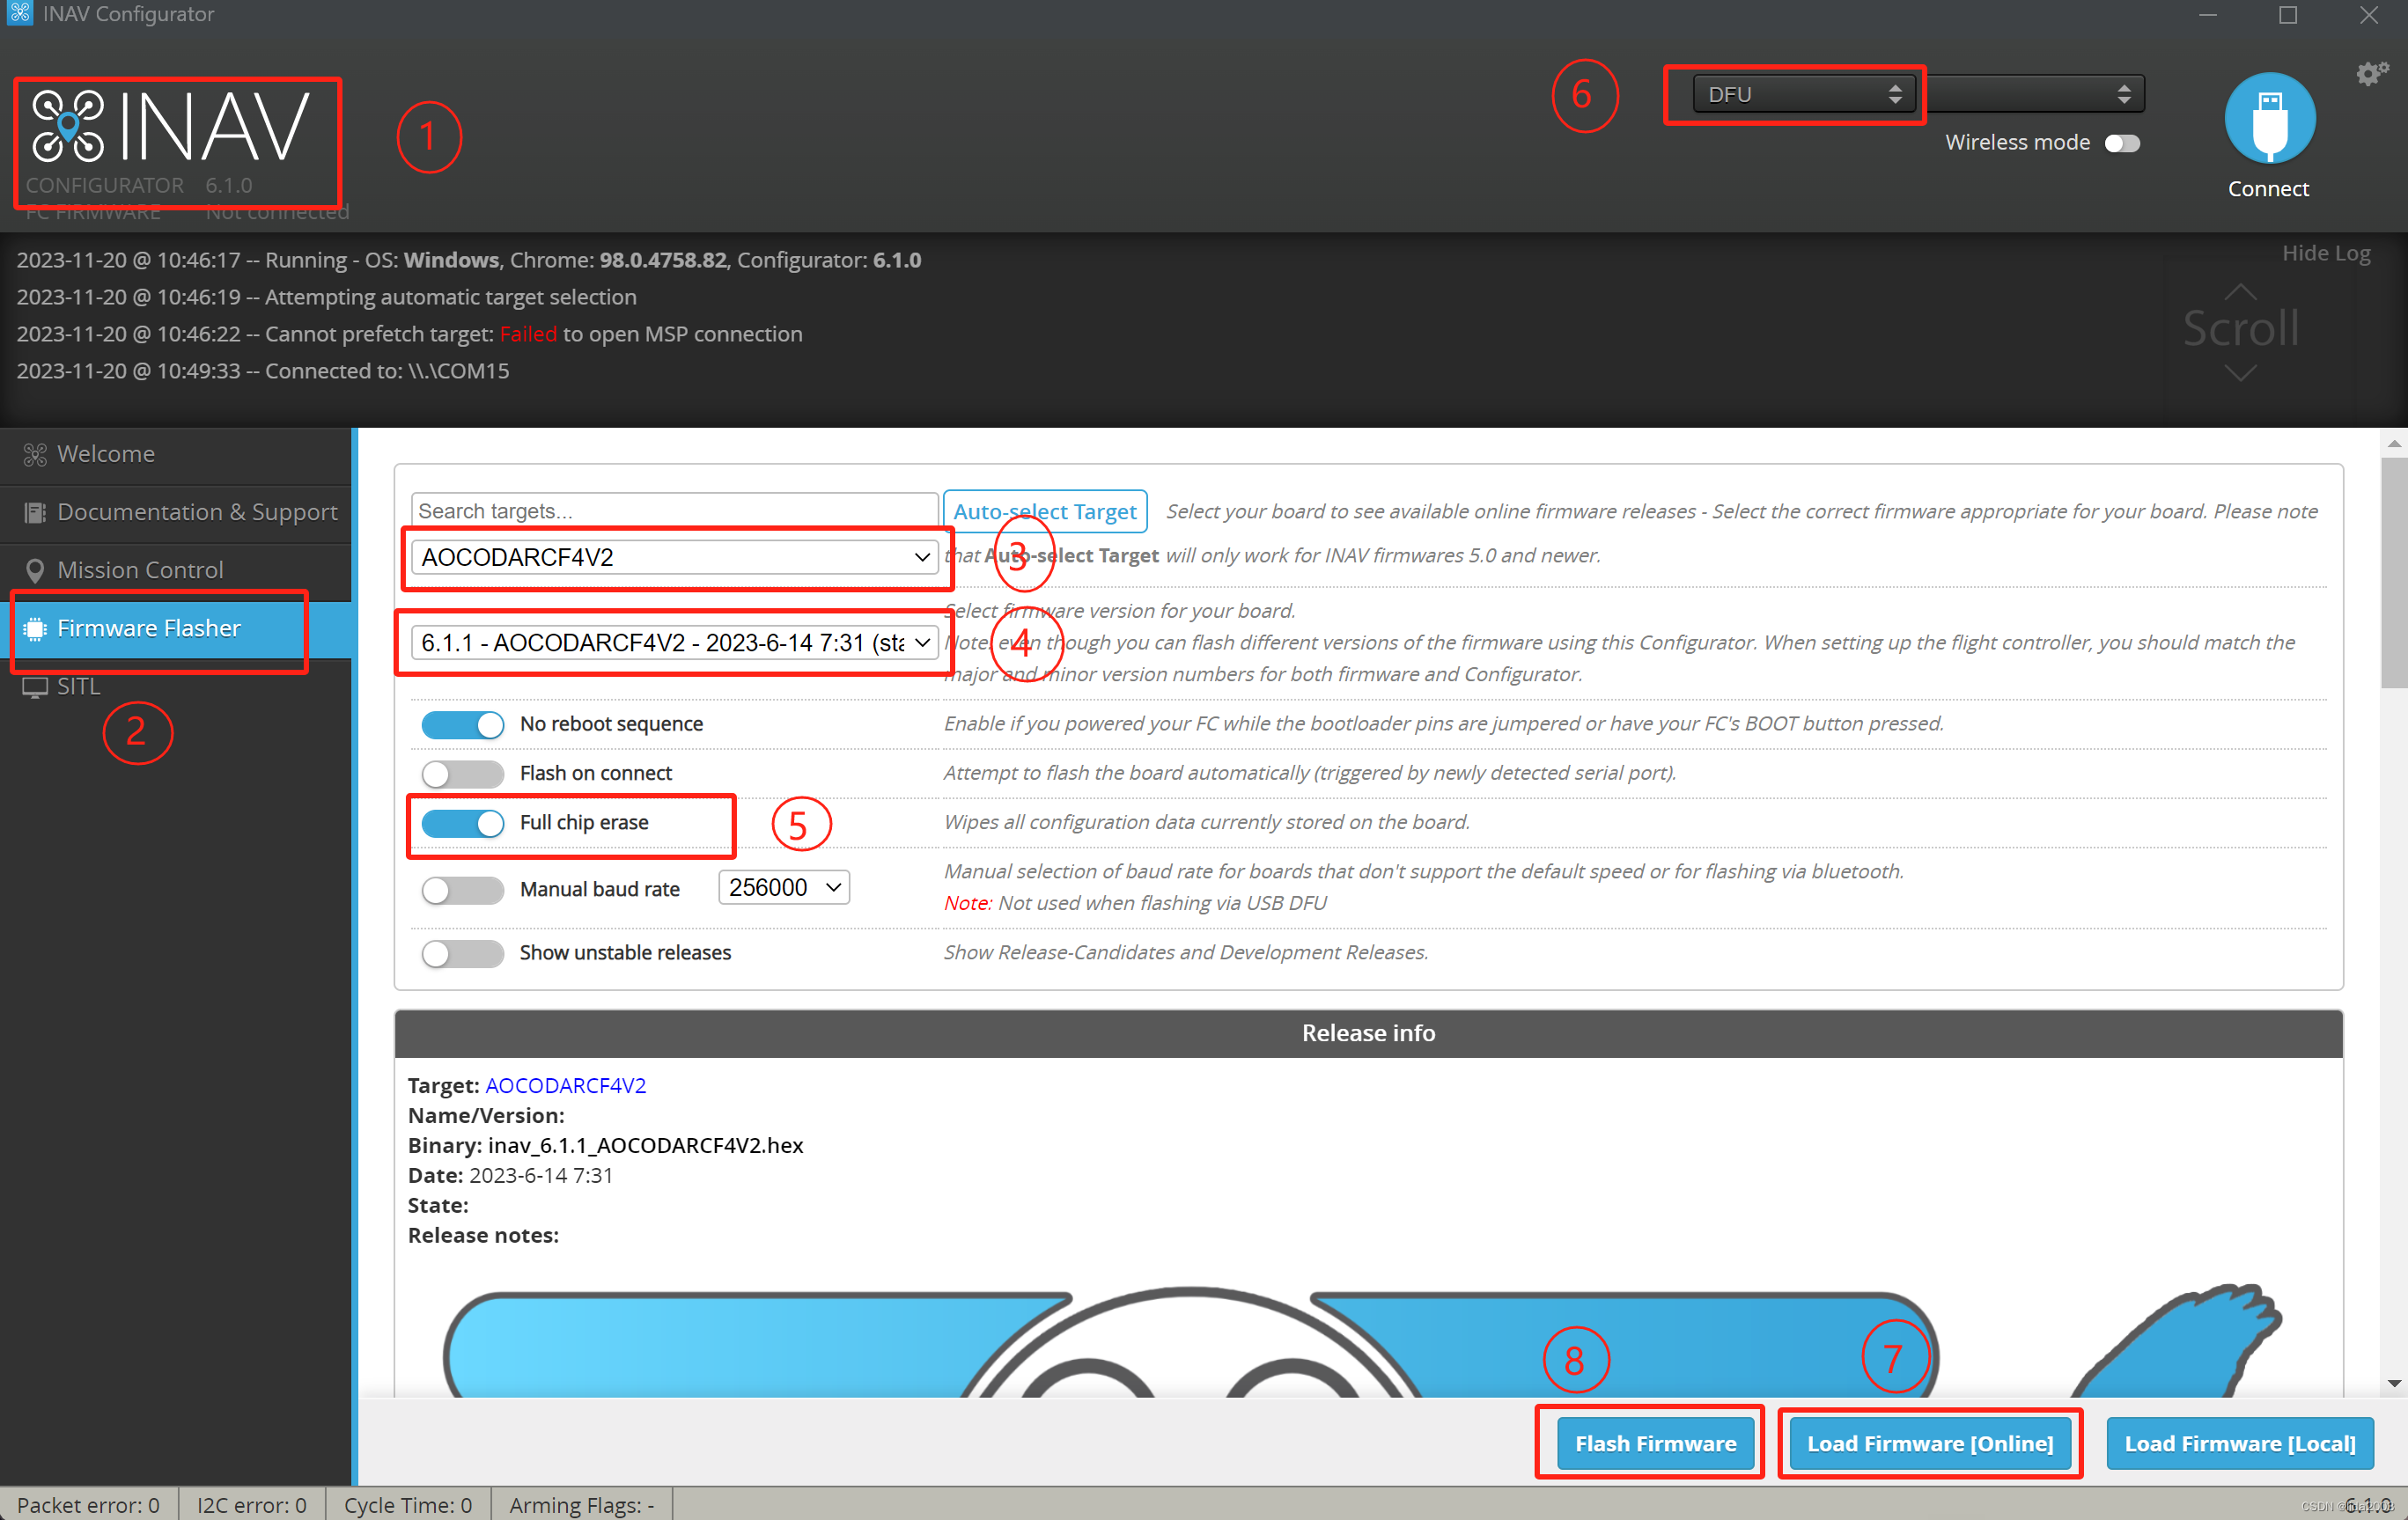Image resolution: width=2408 pixels, height=1520 pixels.
Task: Open the DFU port selector dropdown
Action: pos(1803,95)
